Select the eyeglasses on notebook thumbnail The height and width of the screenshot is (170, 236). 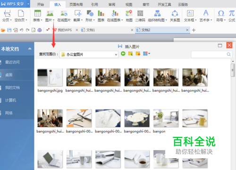point(79,118)
